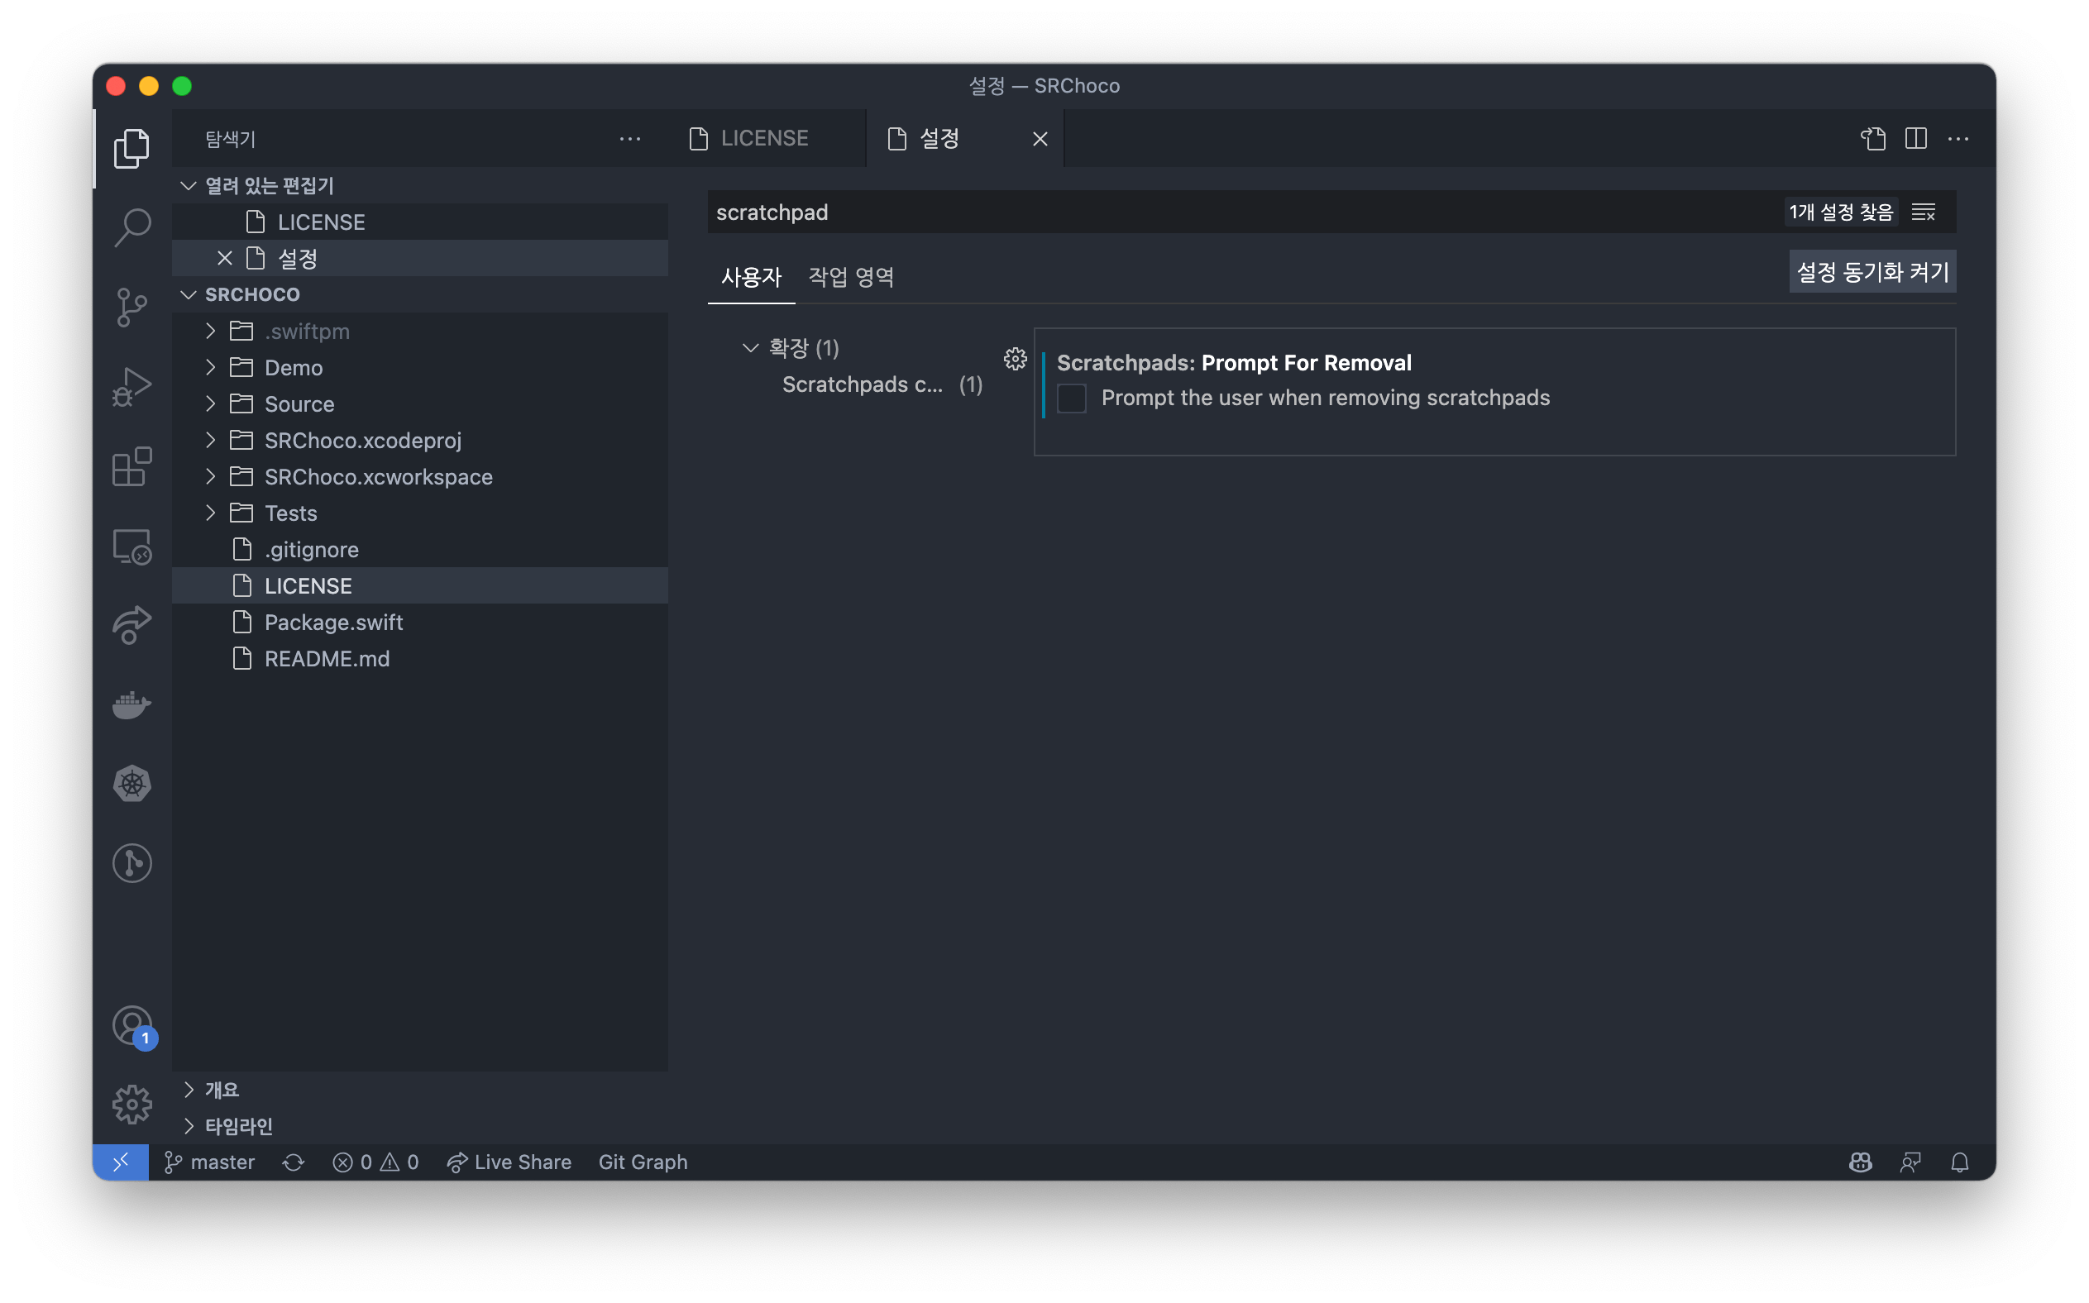Open the Search view in activity bar
2089x1303 pixels.
click(x=131, y=227)
